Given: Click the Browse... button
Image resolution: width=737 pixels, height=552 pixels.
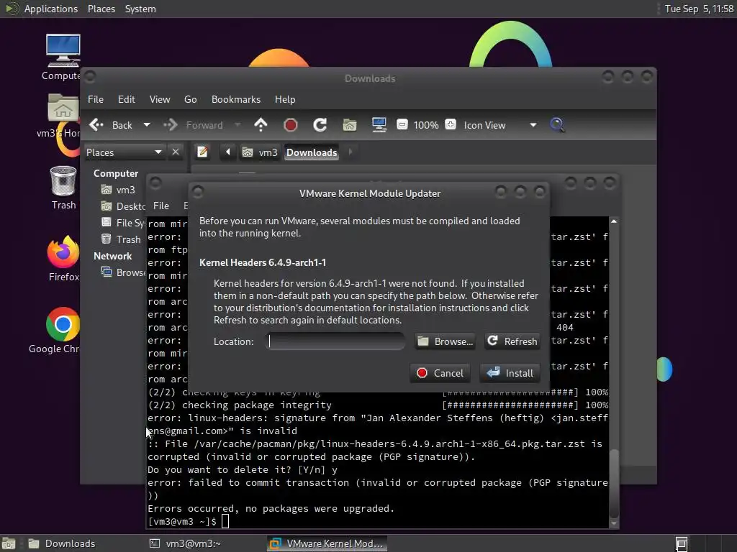Looking at the screenshot, I should tap(445, 341).
